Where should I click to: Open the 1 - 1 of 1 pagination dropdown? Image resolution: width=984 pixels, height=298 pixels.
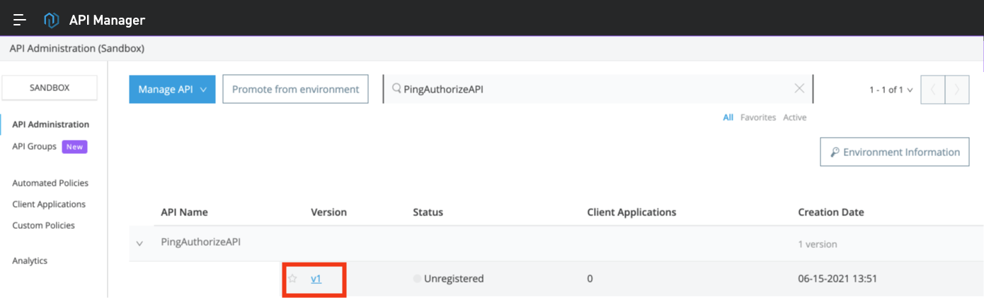coord(891,90)
